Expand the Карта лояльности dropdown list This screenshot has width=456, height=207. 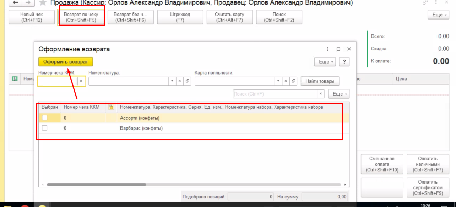278,81
